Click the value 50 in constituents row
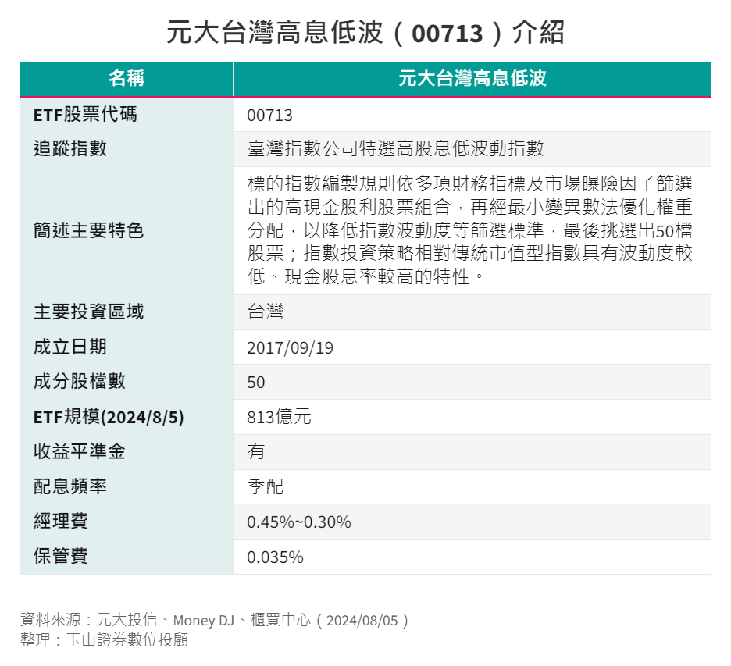The image size is (731, 666). click(x=256, y=382)
